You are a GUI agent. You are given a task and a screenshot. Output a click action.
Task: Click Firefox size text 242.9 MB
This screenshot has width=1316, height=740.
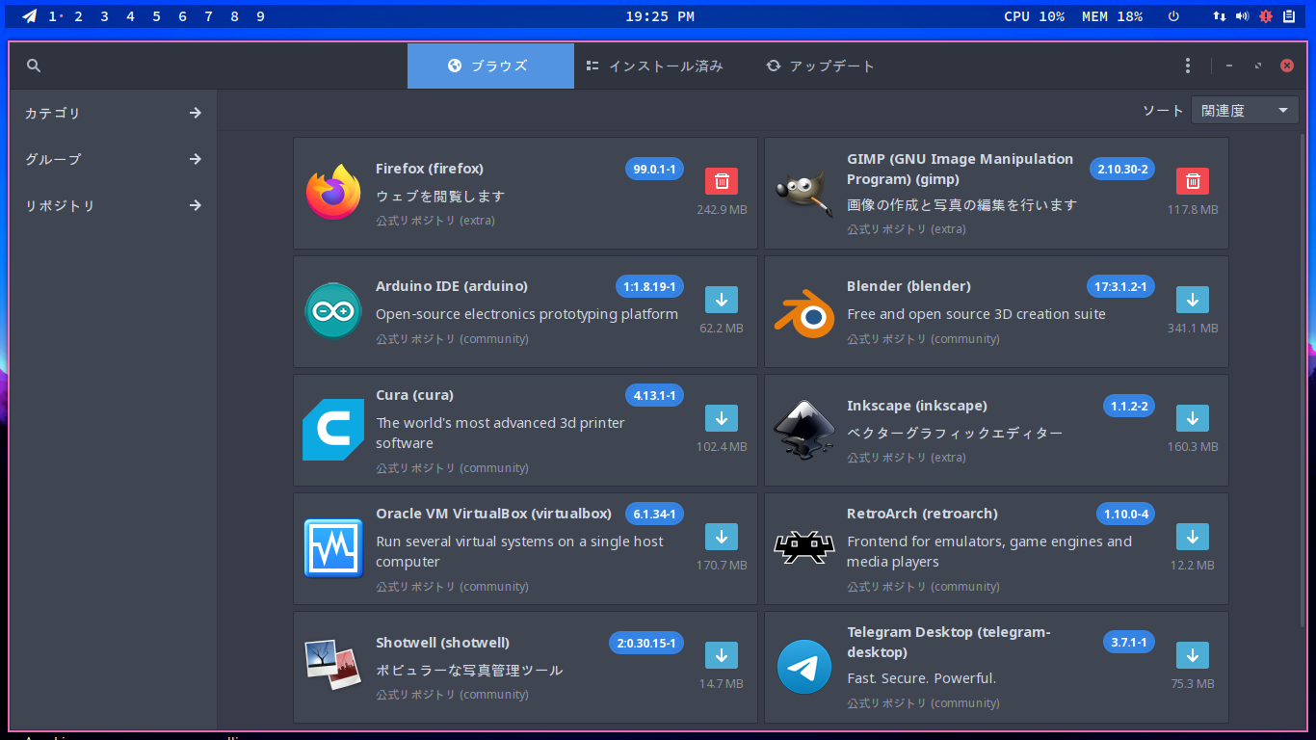tap(722, 209)
